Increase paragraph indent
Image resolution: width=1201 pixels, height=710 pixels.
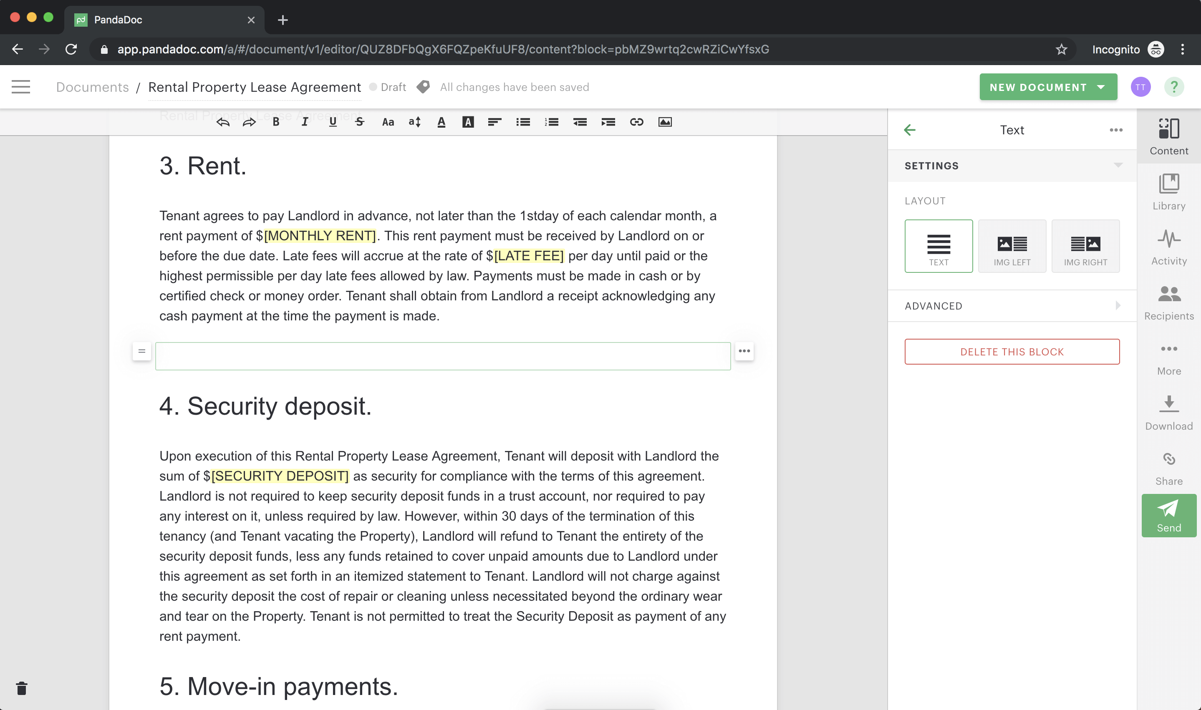pyautogui.click(x=608, y=122)
